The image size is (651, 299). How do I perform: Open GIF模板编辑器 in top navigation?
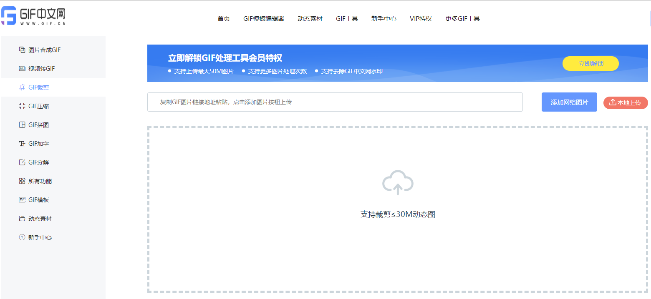click(264, 19)
